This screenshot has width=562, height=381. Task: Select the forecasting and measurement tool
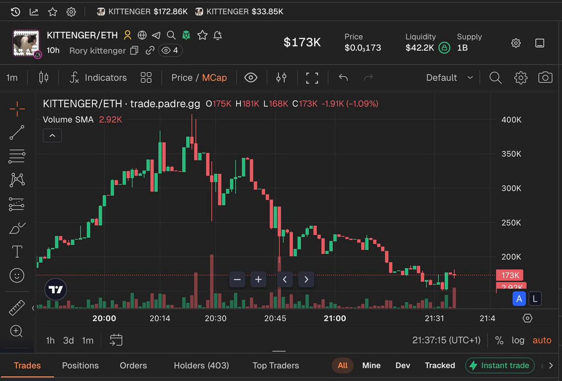17,204
